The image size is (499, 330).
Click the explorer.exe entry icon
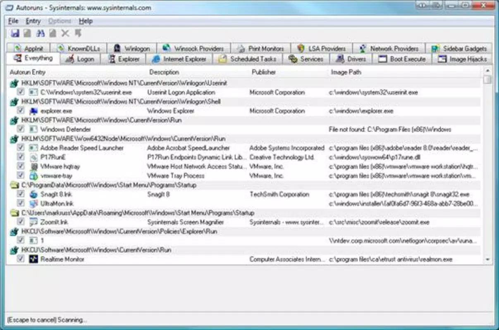click(34, 111)
